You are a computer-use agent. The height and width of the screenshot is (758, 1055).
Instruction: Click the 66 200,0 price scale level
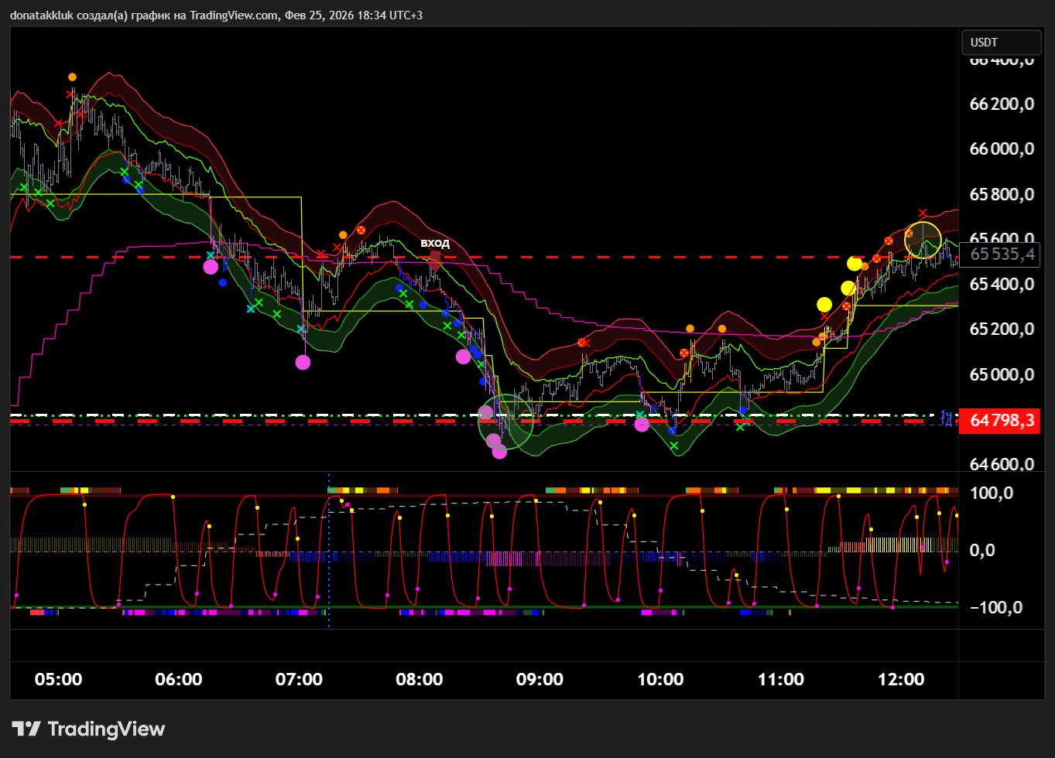click(x=1002, y=104)
